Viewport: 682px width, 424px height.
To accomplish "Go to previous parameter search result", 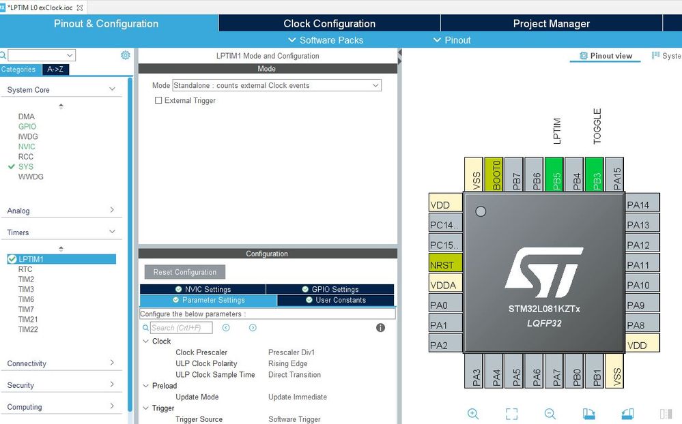I will click(226, 328).
